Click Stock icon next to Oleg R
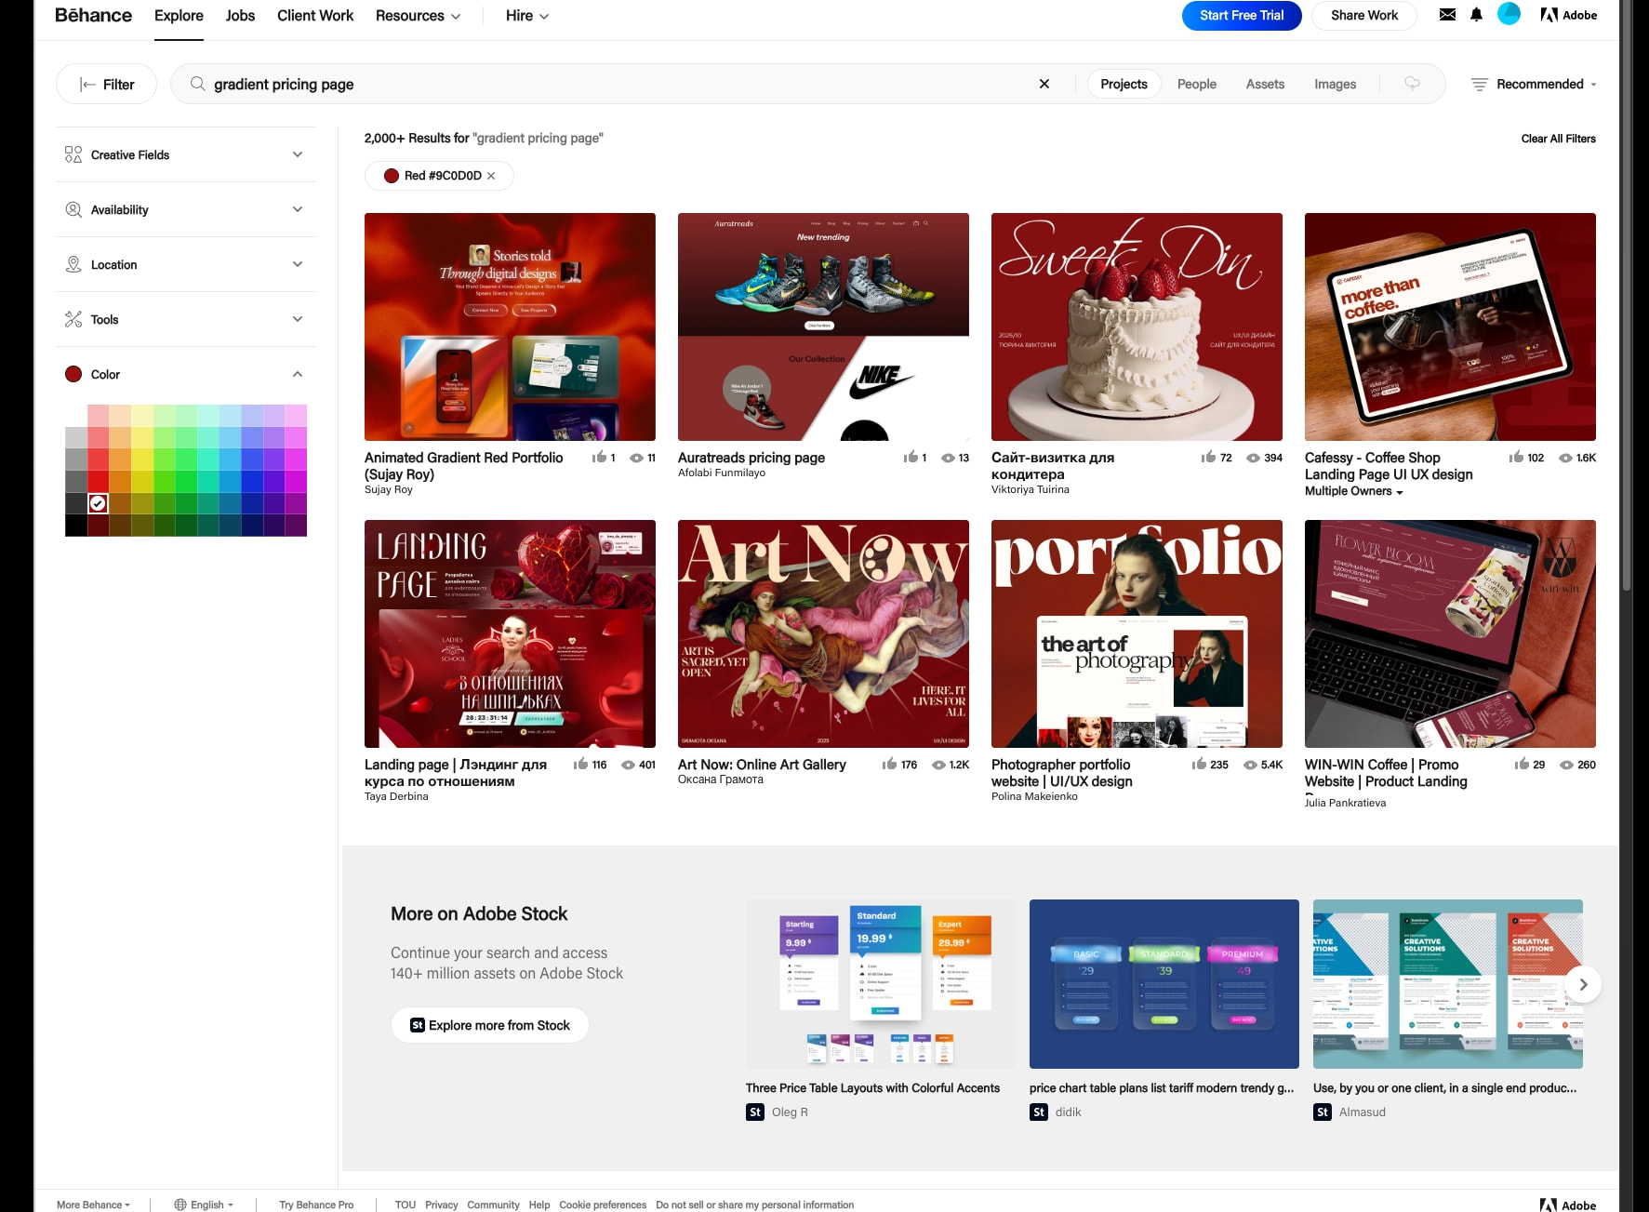The image size is (1649, 1212). pyautogui.click(x=755, y=1112)
